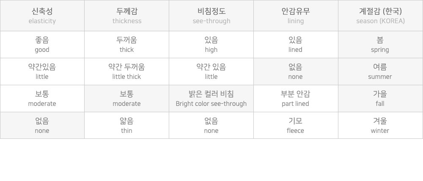Click the "Bright color see-through" cell
The width and height of the screenshot is (423, 181).
click(211, 99)
